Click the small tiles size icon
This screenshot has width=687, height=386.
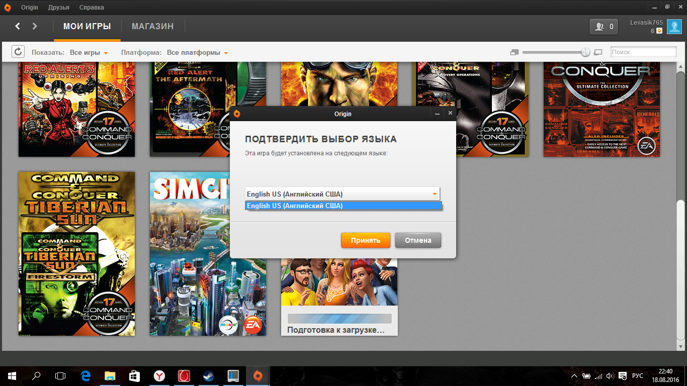point(514,52)
